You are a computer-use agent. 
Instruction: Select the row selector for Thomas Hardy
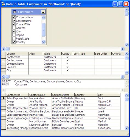pyautogui.click(x=4, y=108)
